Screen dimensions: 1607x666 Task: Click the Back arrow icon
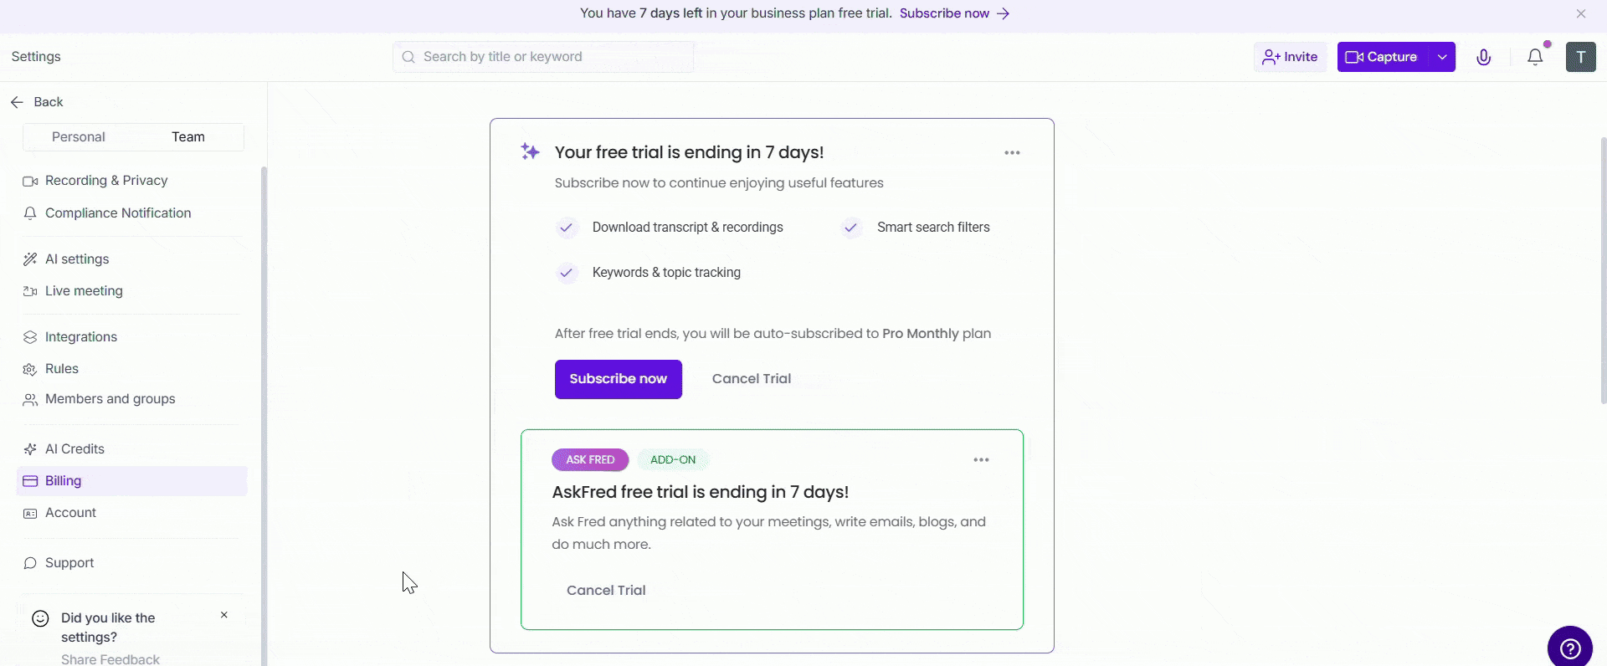(x=17, y=102)
